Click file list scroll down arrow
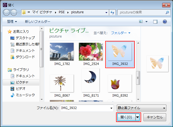The height and width of the screenshot is (127, 173). pos(138,99)
